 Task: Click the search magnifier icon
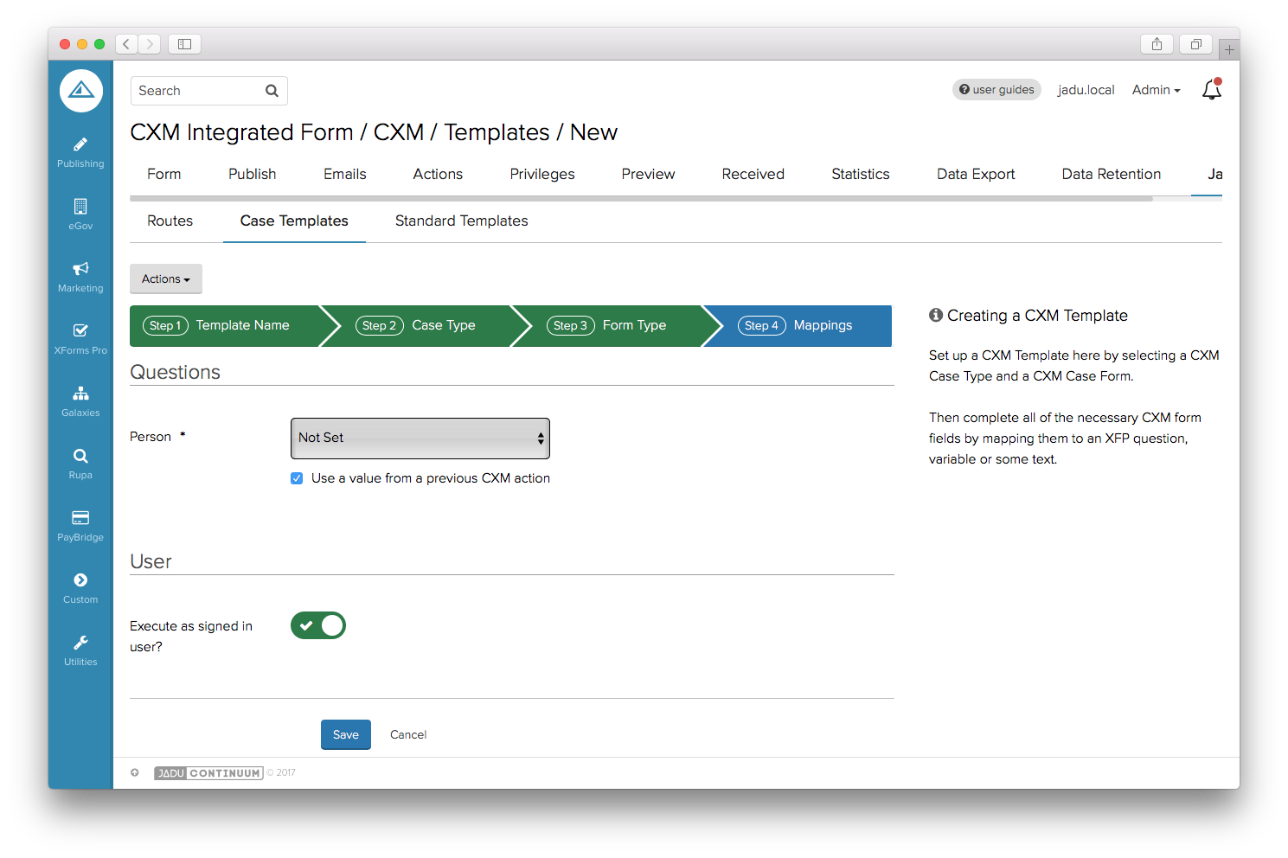point(272,91)
